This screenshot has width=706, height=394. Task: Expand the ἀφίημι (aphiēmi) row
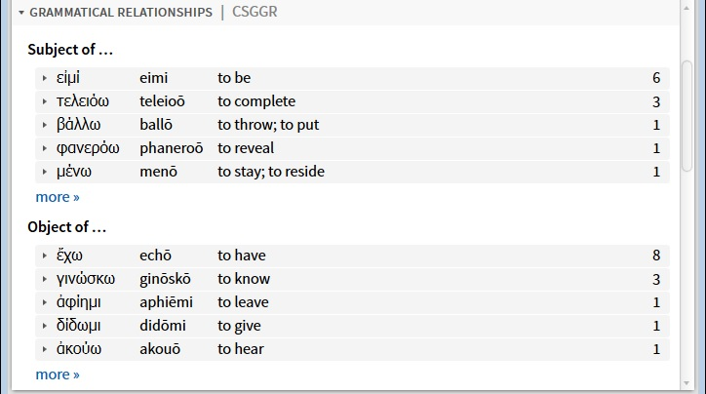coord(45,302)
